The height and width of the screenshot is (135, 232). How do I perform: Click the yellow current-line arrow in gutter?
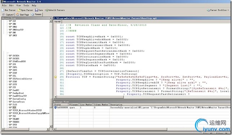[55, 77]
